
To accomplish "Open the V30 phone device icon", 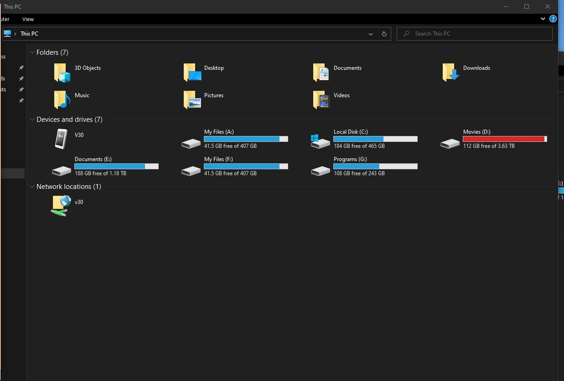I will pyautogui.click(x=61, y=139).
